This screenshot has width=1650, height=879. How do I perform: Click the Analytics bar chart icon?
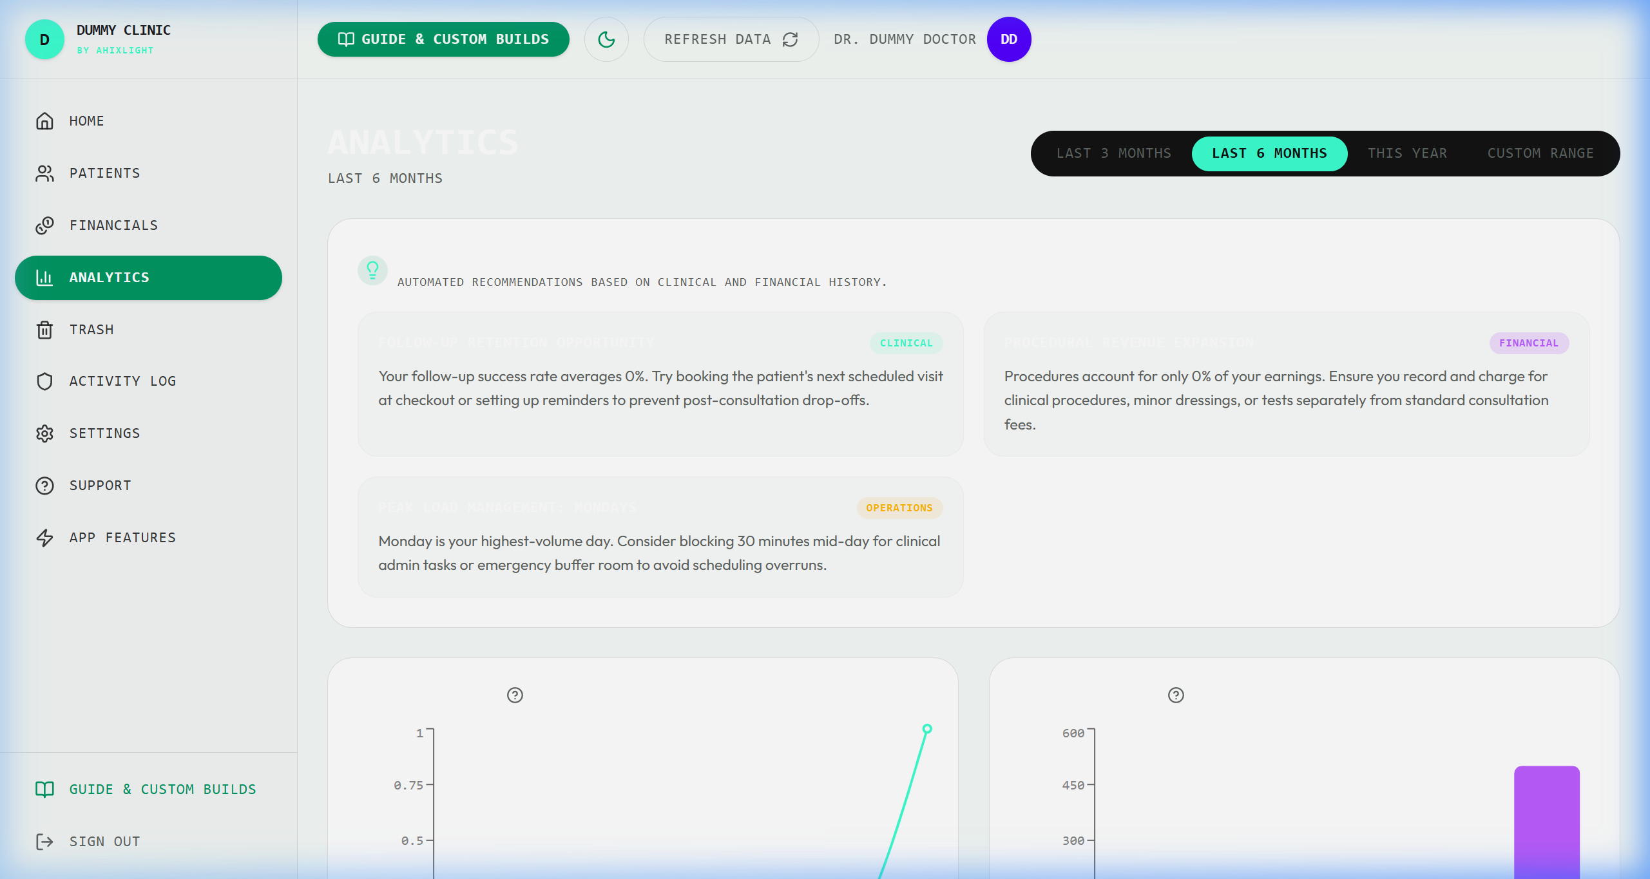pyautogui.click(x=44, y=278)
